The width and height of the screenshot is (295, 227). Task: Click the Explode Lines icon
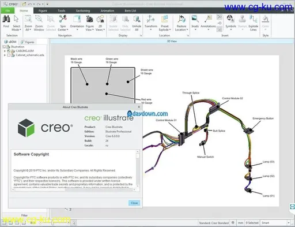254,19
